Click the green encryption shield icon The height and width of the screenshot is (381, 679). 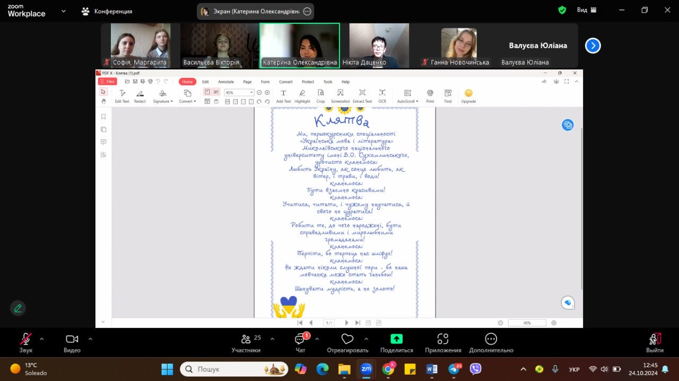[x=562, y=10]
